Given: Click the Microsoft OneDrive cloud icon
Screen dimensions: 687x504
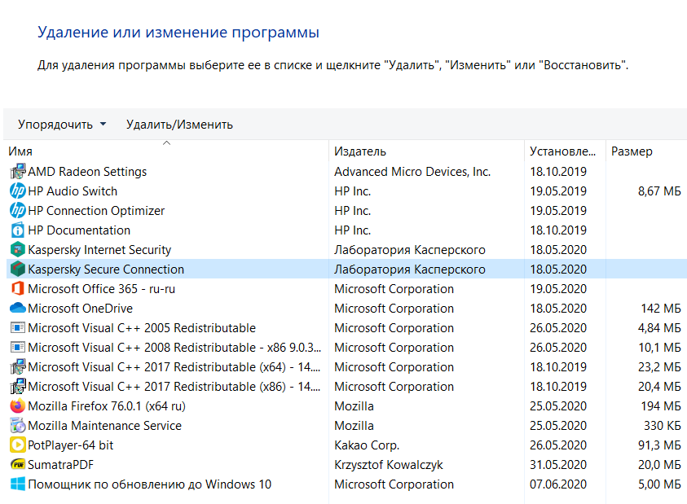Looking at the screenshot, I should (x=18, y=309).
